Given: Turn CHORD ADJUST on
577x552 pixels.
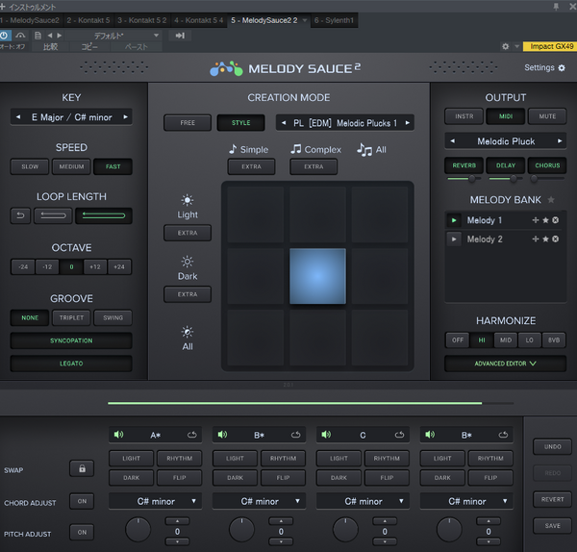Looking at the screenshot, I should pyautogui.click(x=82, y=501).
